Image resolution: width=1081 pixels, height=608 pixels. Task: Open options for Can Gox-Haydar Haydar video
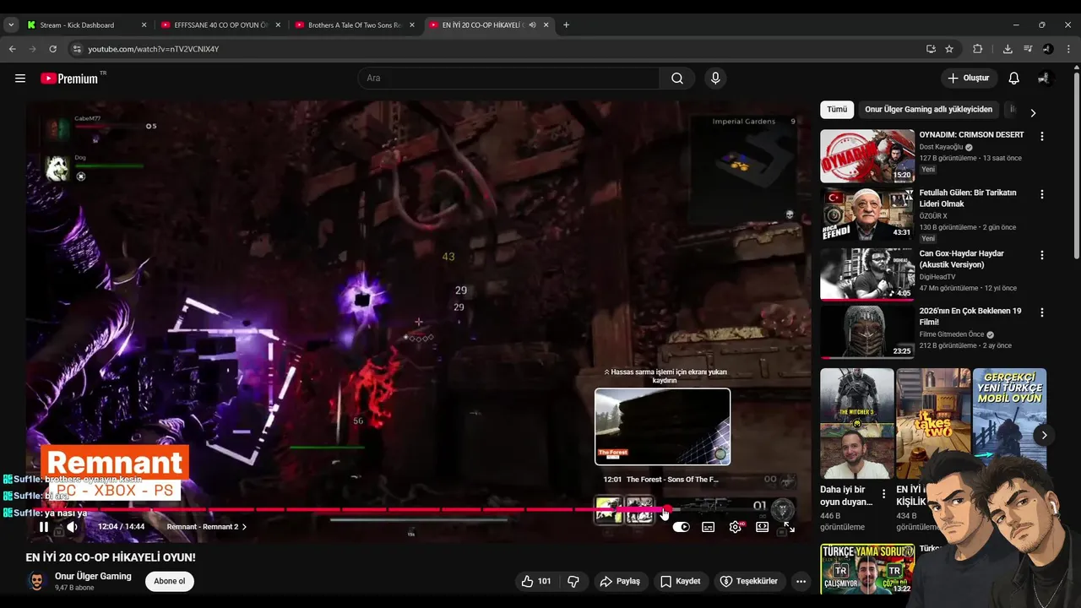coord(1042,255)
